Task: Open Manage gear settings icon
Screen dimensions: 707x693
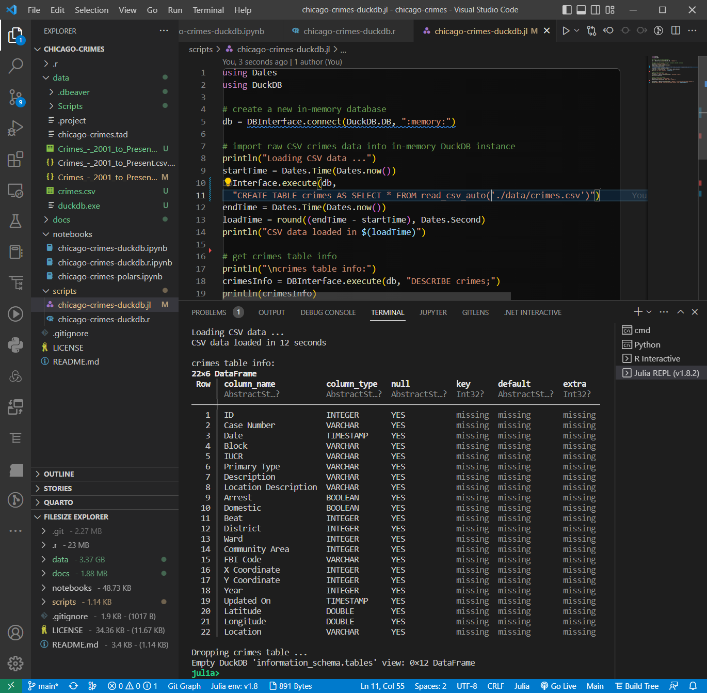Action: (15, 664)
